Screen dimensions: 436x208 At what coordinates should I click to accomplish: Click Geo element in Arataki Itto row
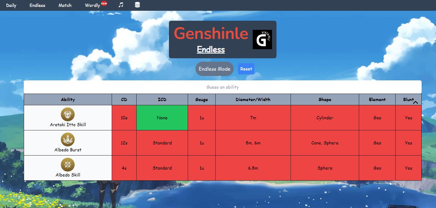pos(377,118)
